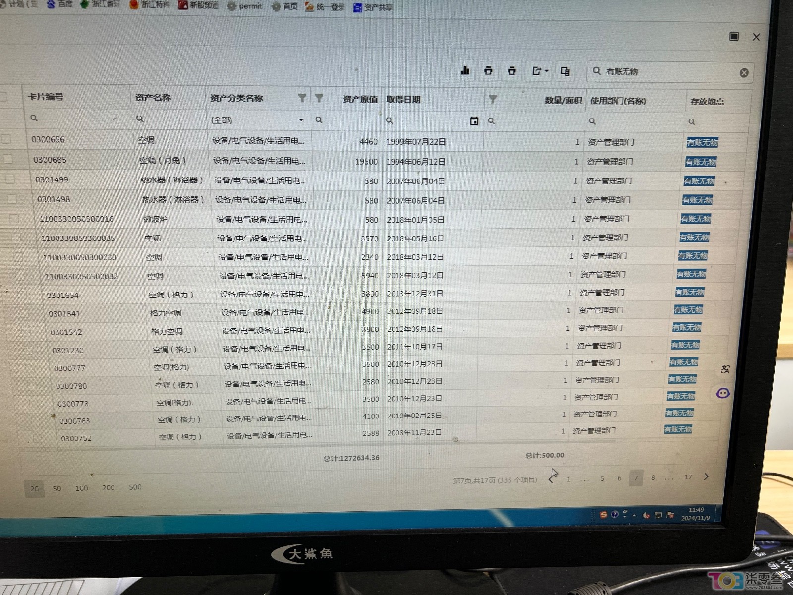Click the muted volume tray icon

646,515
